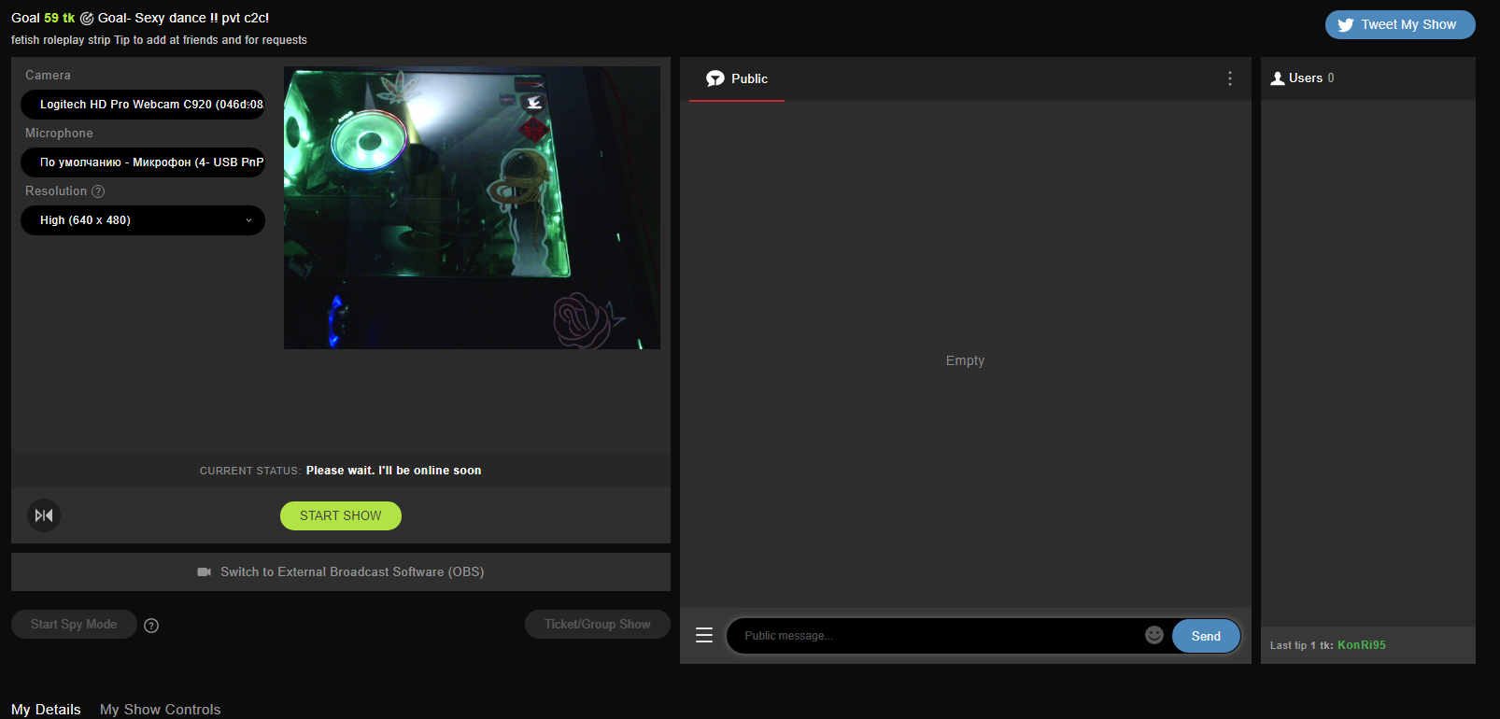Switch to My Show Controls tab

(x=161, y=710)
